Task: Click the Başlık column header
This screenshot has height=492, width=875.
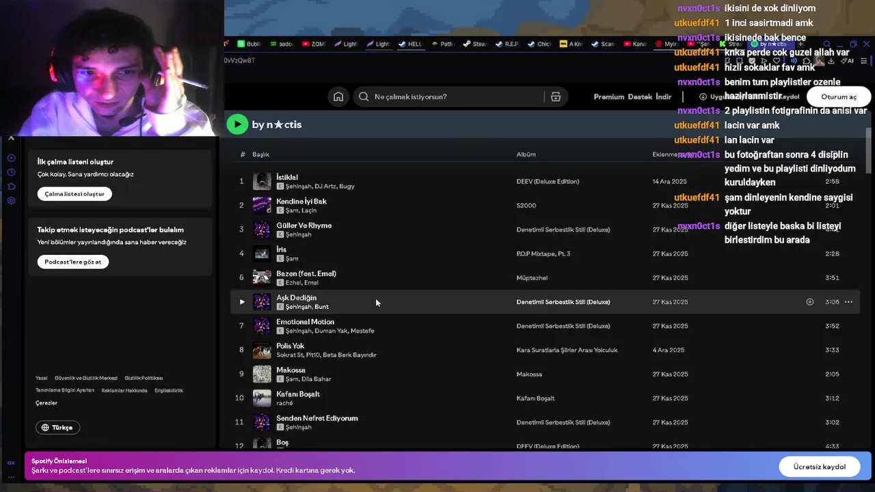Action: (x=260, y=154)
